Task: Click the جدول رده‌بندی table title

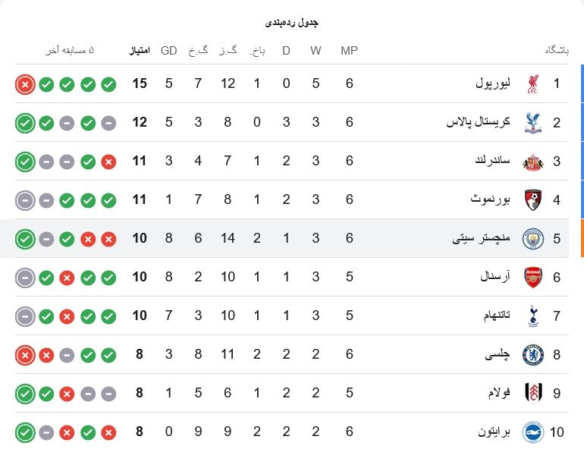Action: [x=292, y=23]
